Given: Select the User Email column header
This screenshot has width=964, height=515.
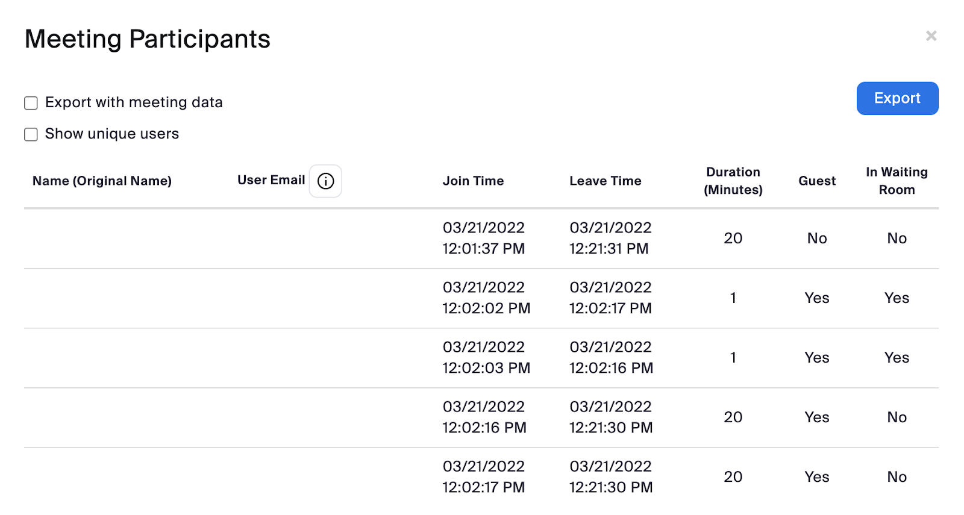Looking at the screenshot, I should click(x=271, y=180).
